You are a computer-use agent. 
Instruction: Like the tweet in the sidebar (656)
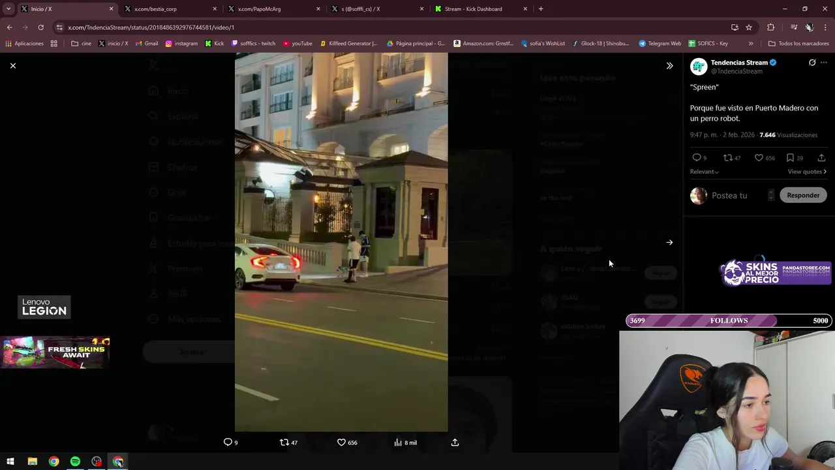click(x=765, y=158)
